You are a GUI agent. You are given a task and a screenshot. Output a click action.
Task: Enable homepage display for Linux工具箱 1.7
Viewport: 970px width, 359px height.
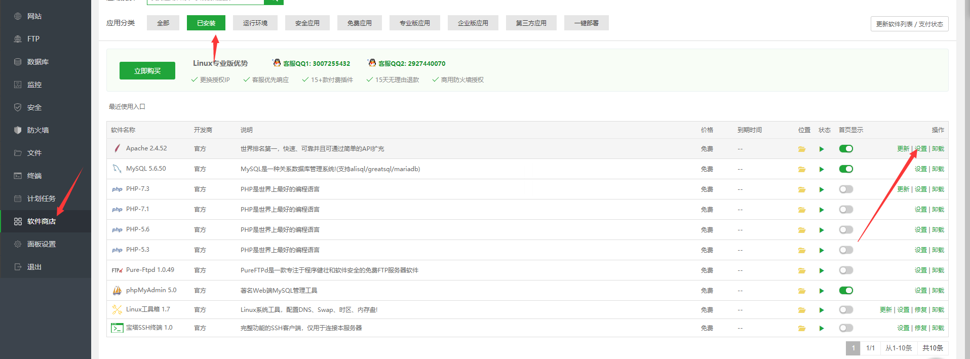point(846,310)
